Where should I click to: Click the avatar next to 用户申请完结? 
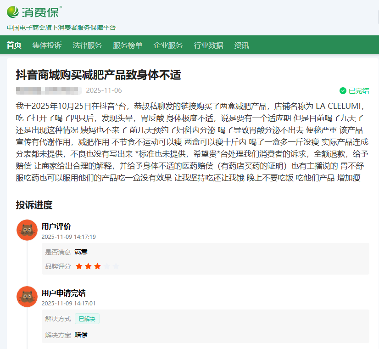point(27,296)
